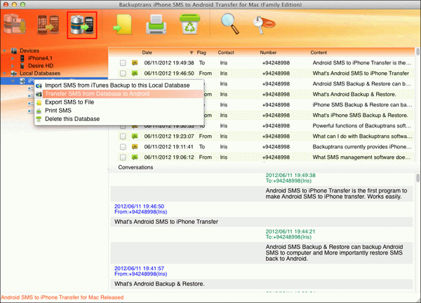
Task: Click the green macOS zoom window button
Action: (x=23, y=5)
